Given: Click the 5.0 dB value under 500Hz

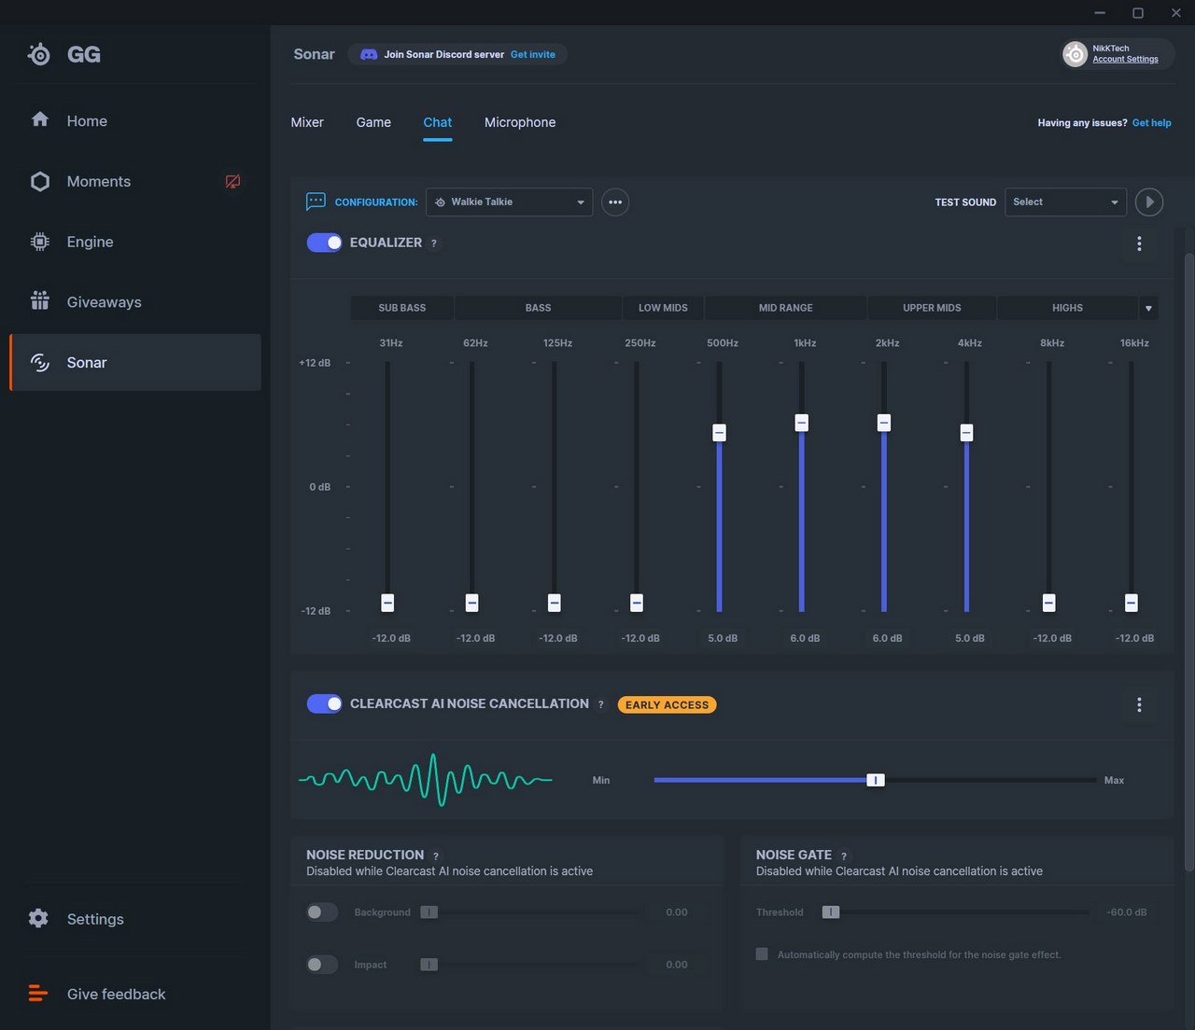Looking at the screenshot, I should (x=723, y=638).
